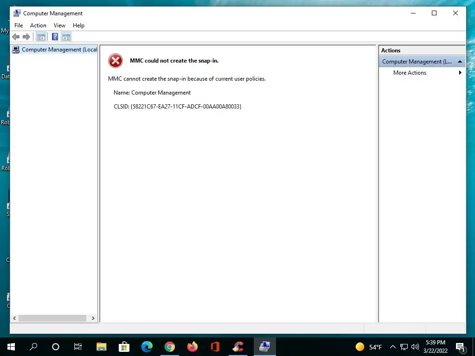Minimize the Computer Management window
Image resolution: width=475 pixels, height=356 pixels.
pos(413,13)
